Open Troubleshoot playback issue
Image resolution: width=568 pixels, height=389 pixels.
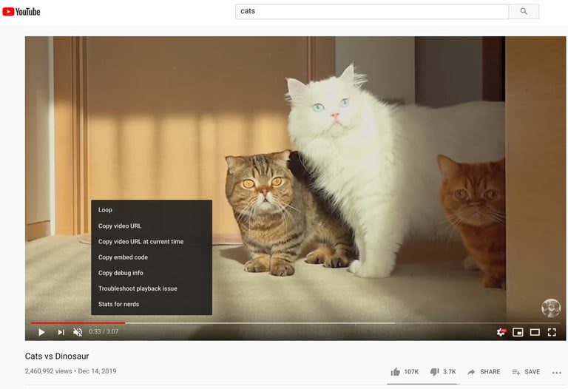point(152,288)
